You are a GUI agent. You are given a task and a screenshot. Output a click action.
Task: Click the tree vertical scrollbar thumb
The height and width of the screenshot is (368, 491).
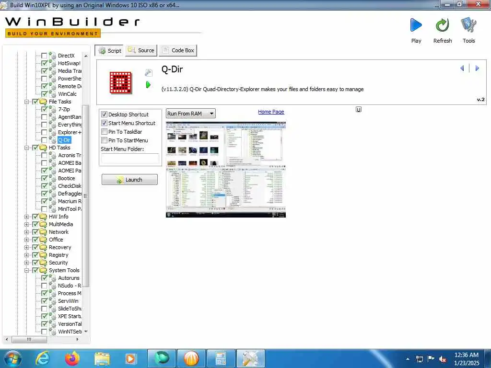click(86, 196)
